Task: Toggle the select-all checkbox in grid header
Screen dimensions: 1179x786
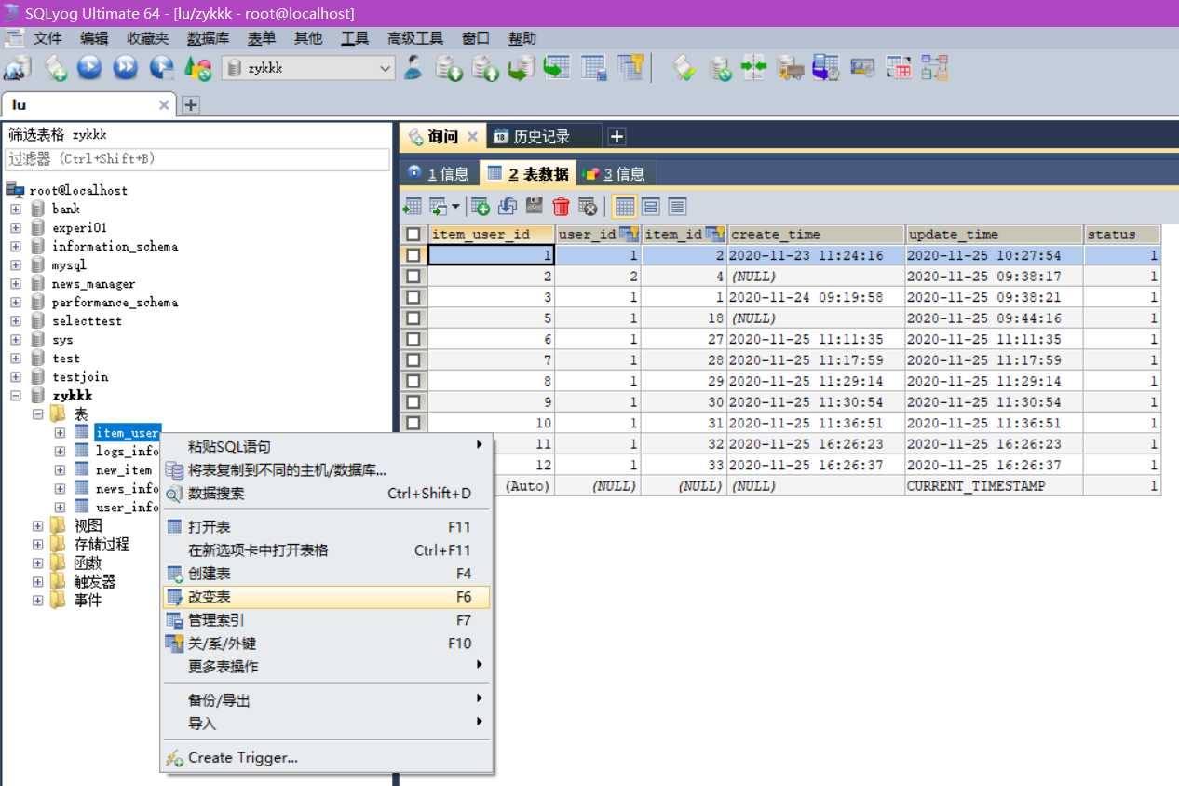Action: [x=413, y=235]
